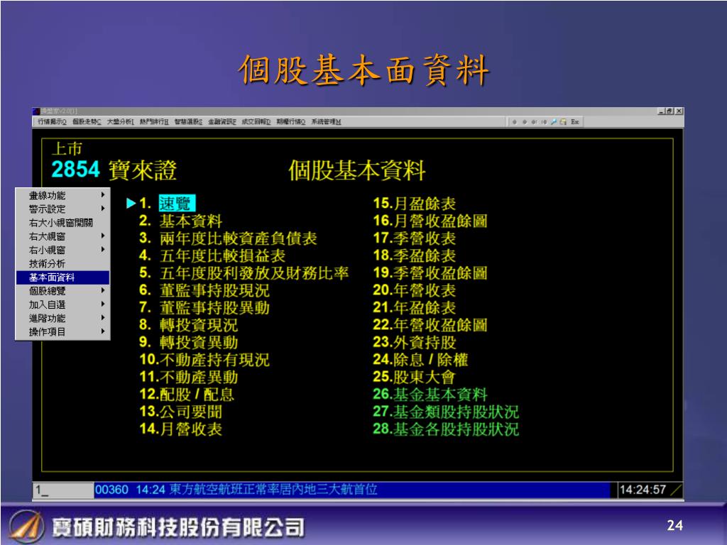Viewport: 727px width, 545px height.
Task: Expand the 進階功能 submenu
Action: (x=62, y=319)
